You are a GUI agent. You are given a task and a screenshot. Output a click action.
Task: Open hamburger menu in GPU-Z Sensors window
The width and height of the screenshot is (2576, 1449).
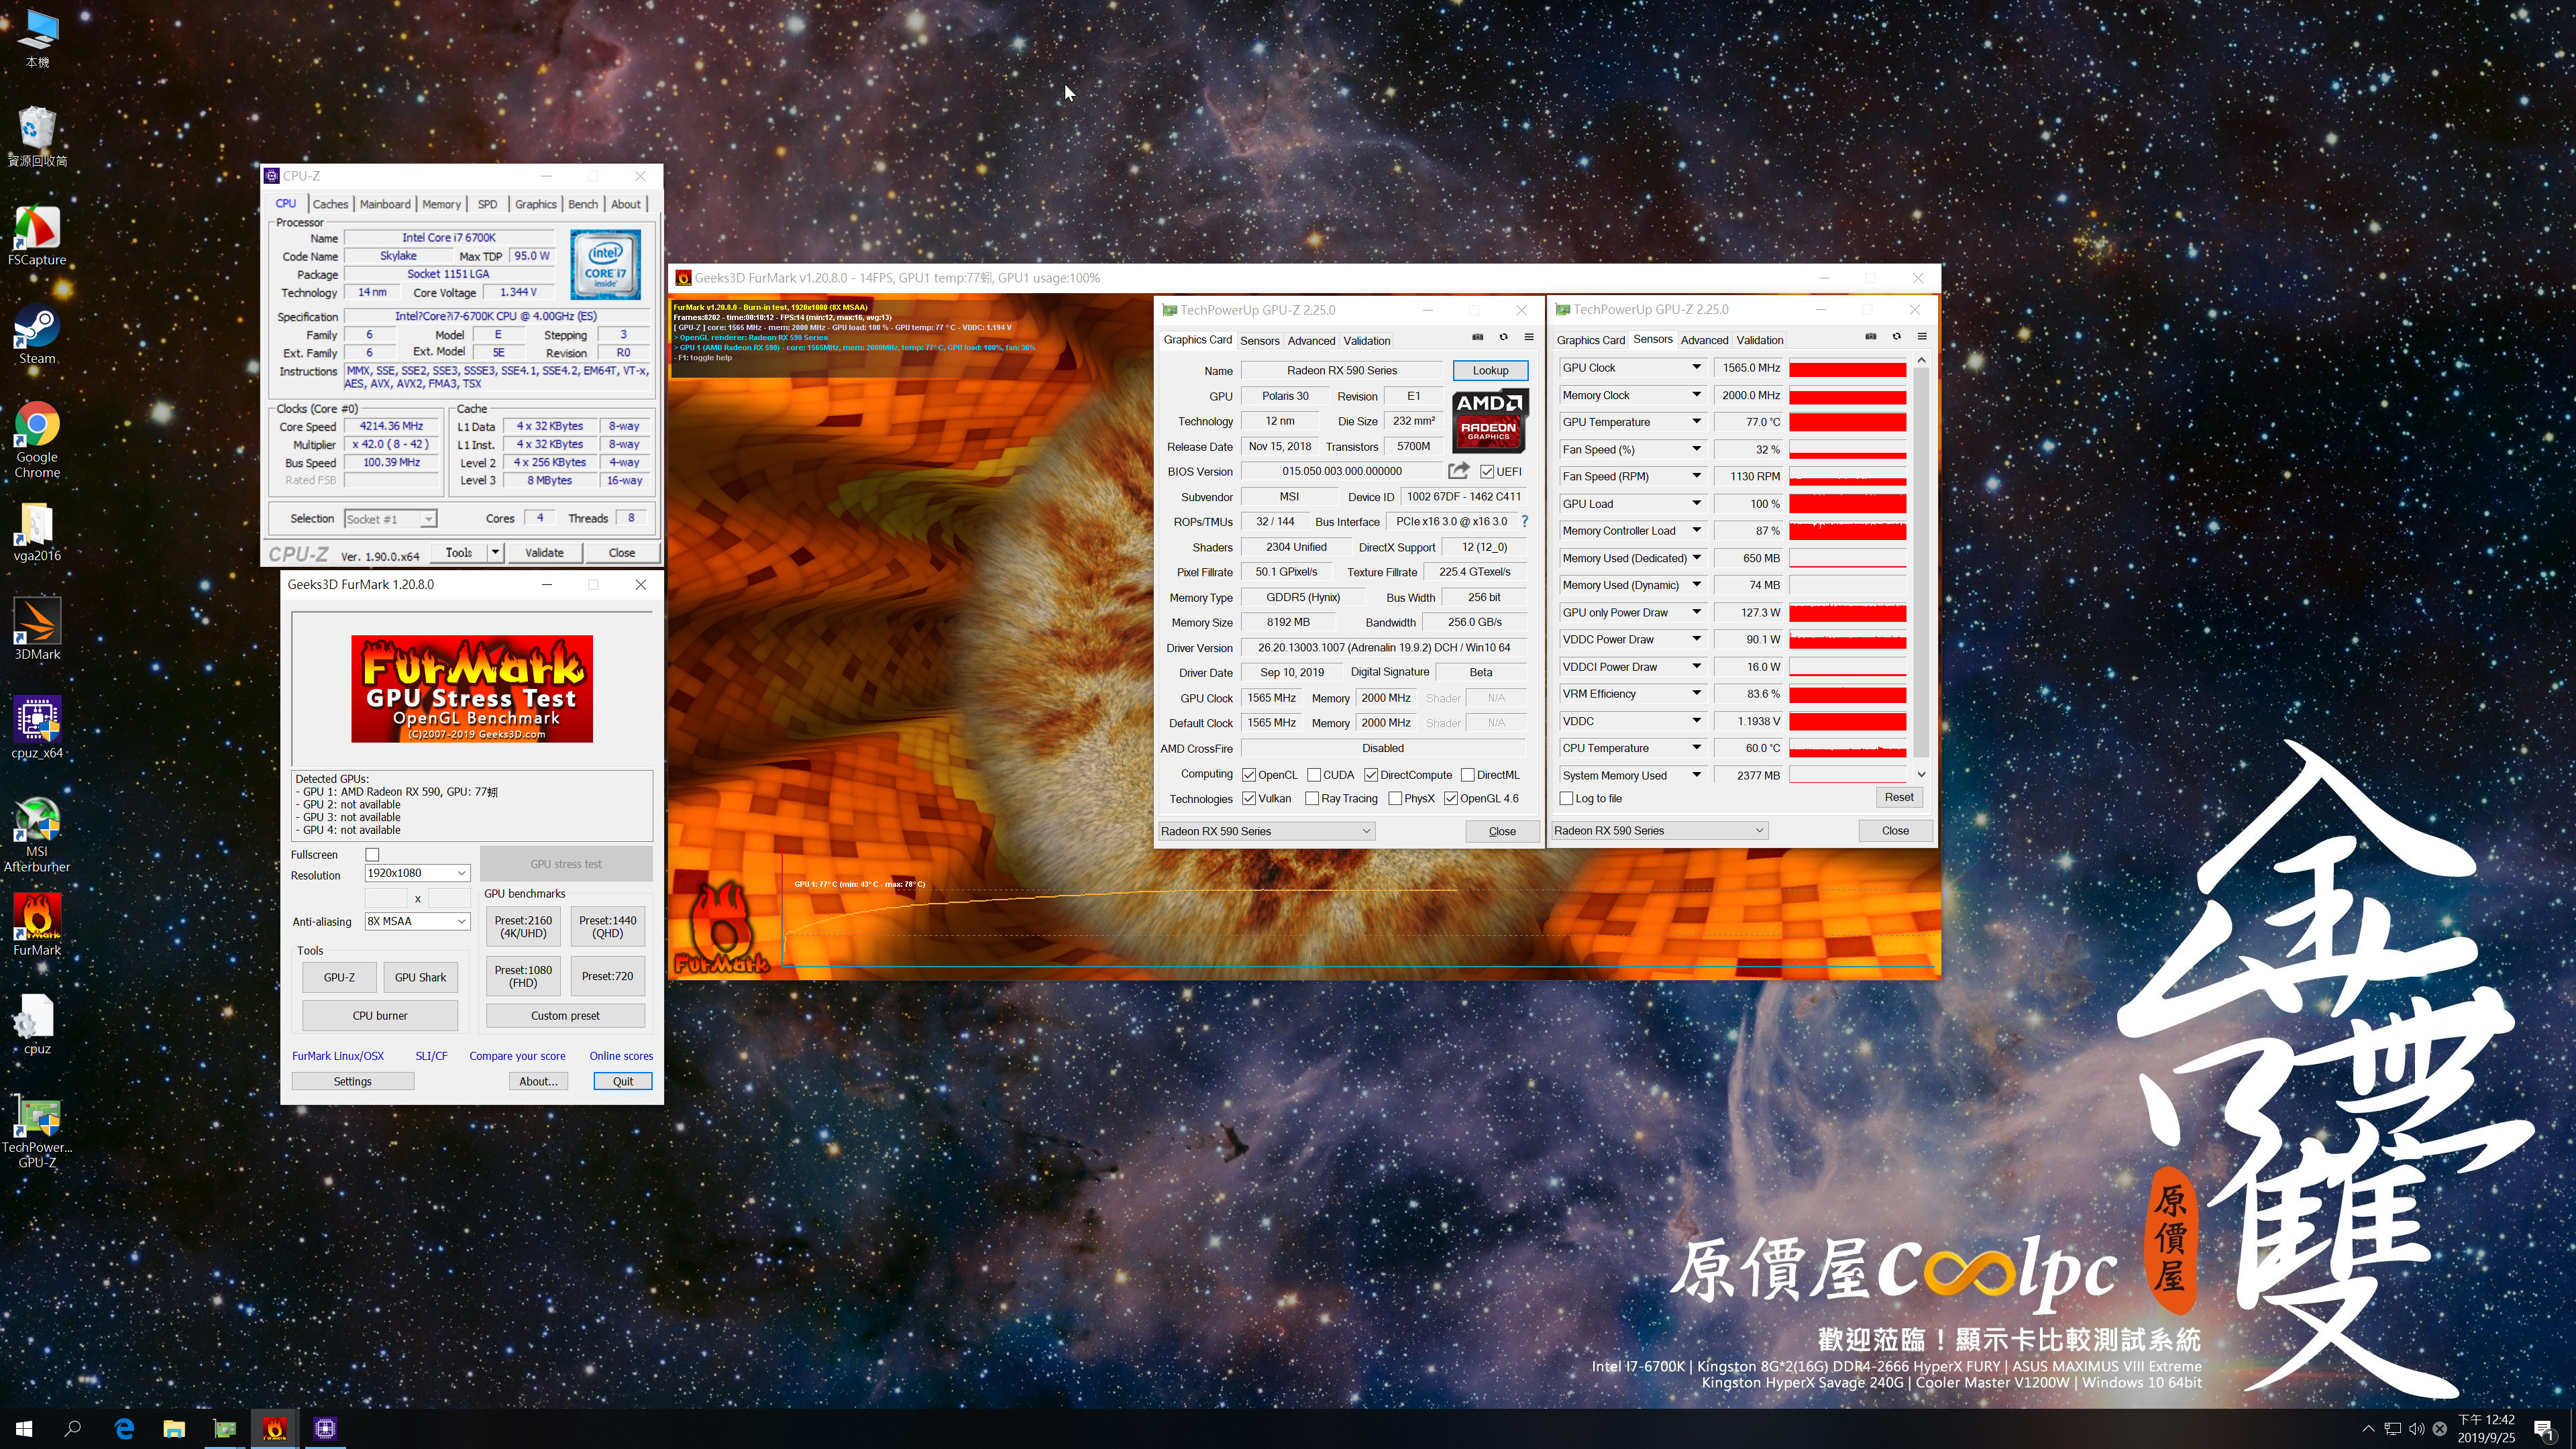(1922, 337)
